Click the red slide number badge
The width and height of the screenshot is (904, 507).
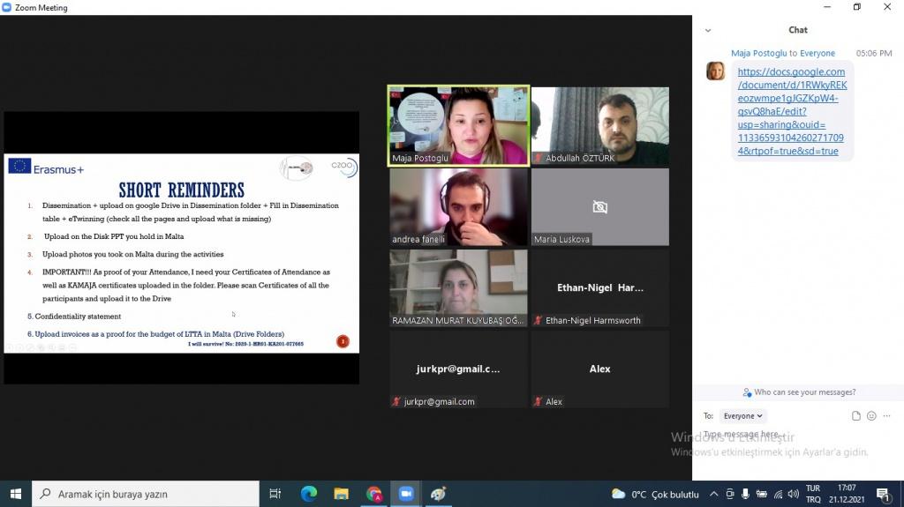pos(343,341)
